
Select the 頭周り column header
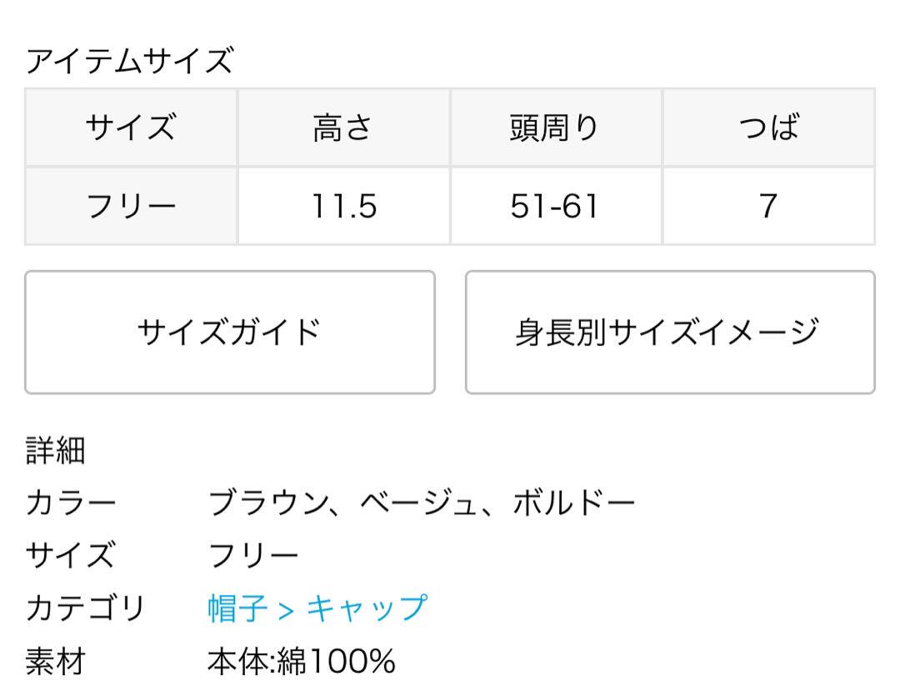pyautogui.click(x=556, y=128)
